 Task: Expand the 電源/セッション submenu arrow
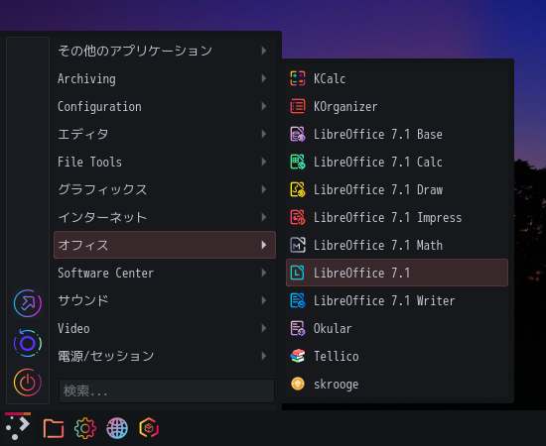[264, 356]
